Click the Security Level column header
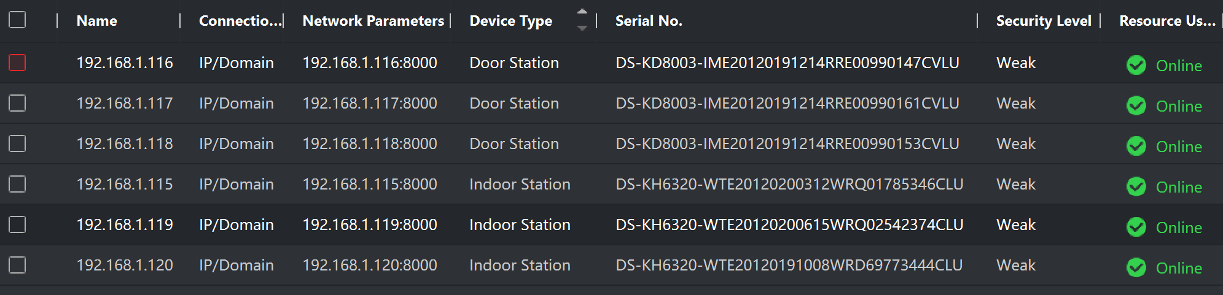 click(1043, 21)
